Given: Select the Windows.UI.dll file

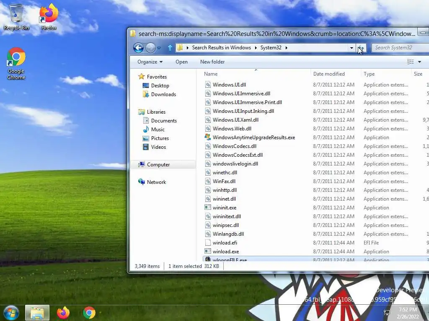Looking at the screenshot, I should tap(229, 84).
